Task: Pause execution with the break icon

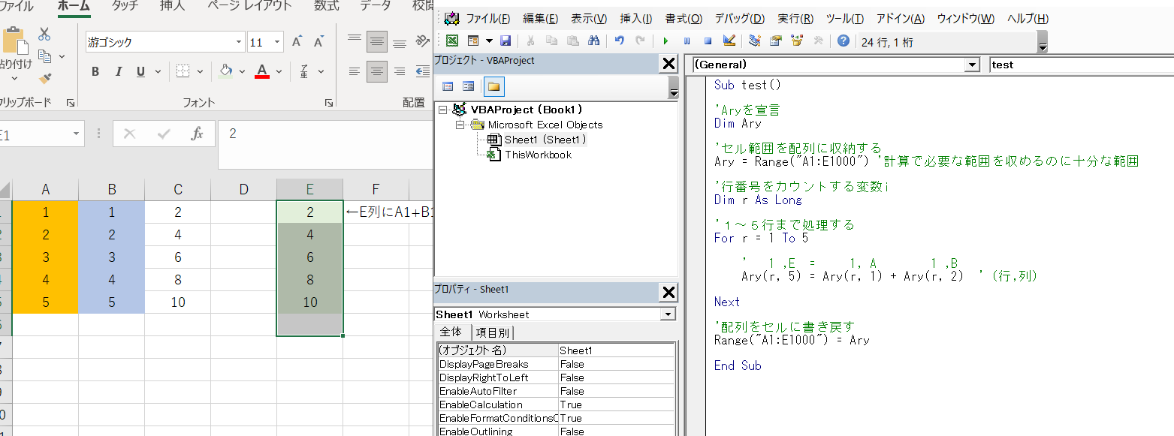Action: 687,41
